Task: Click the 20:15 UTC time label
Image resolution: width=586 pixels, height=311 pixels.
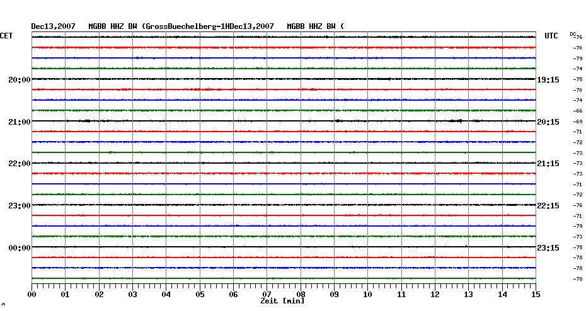Action: (x=548, y=122)
